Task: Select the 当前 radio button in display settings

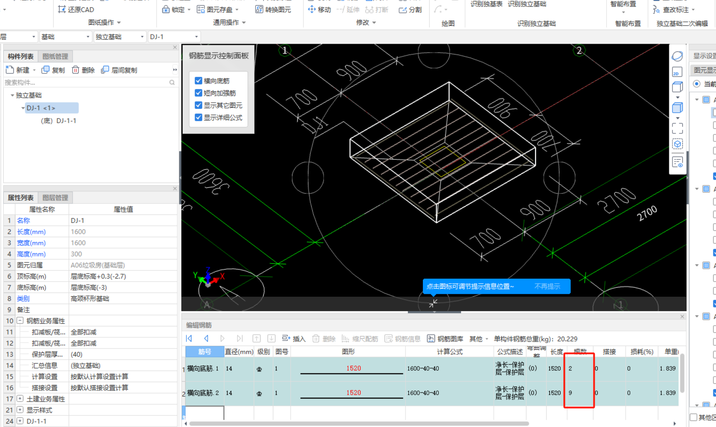Action: pyautogui.click(x=697, y=84)
